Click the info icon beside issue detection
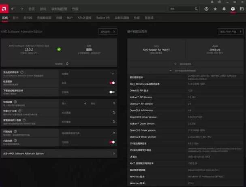246x187 pixels. click(x=15, y=140)
